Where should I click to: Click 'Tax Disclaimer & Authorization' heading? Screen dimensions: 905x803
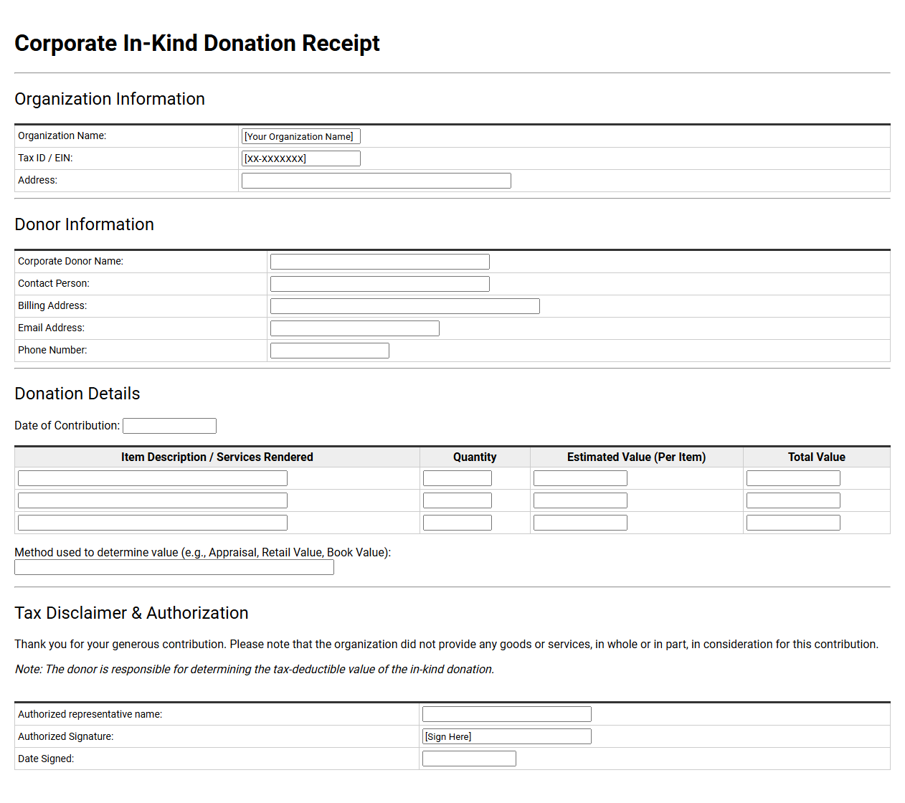click(131, 613)
